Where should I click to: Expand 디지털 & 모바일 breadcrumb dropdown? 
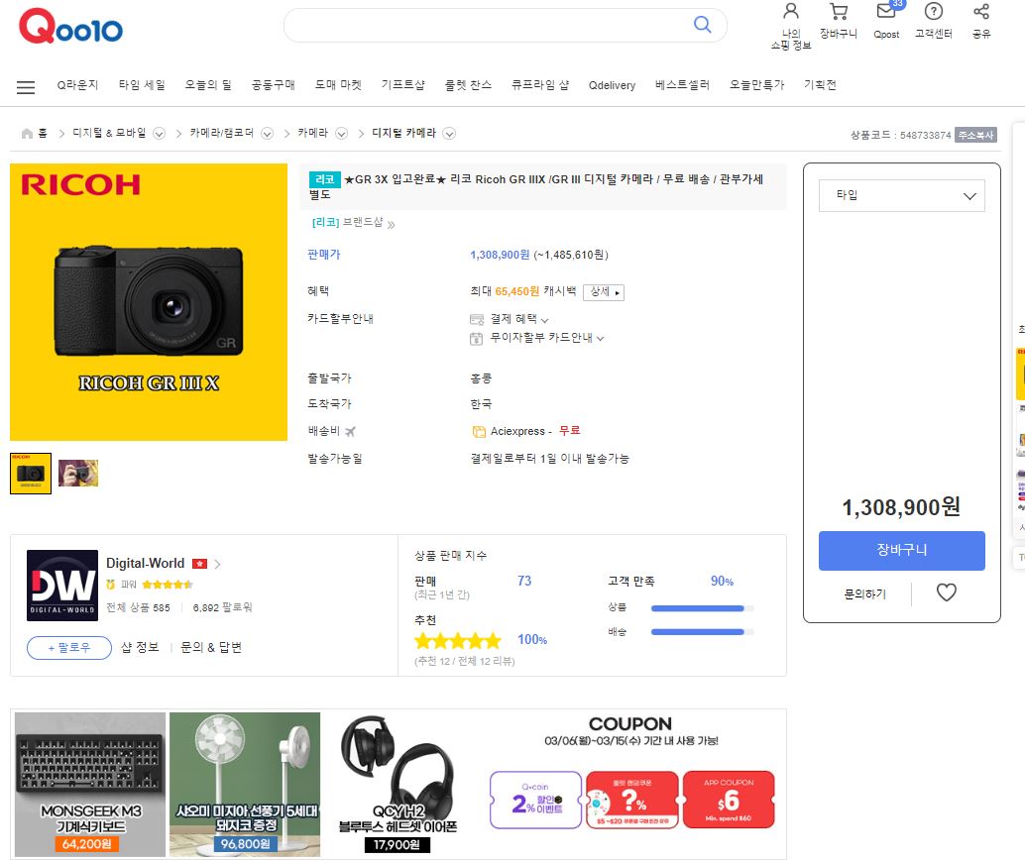pyautogui.click(x=159, y=134)
